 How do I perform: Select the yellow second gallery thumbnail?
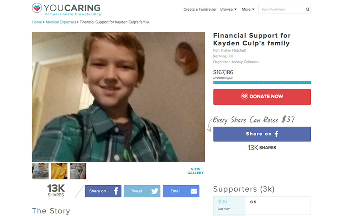pos(59,171)
